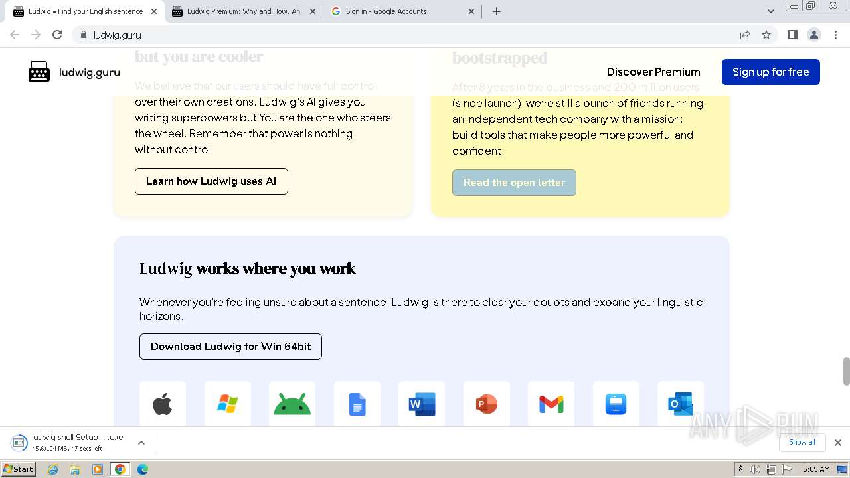Click the Action Center flag icon
Screen dimensions: 850x478
787,469
